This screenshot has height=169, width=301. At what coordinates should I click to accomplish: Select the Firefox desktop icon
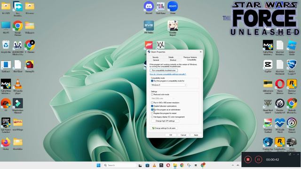(x=6, y=142)
